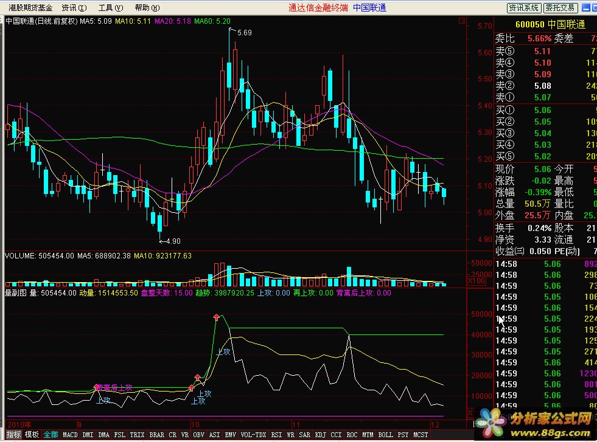
Task: Switch to the WR indicator
Action: (x=290, y=434)
